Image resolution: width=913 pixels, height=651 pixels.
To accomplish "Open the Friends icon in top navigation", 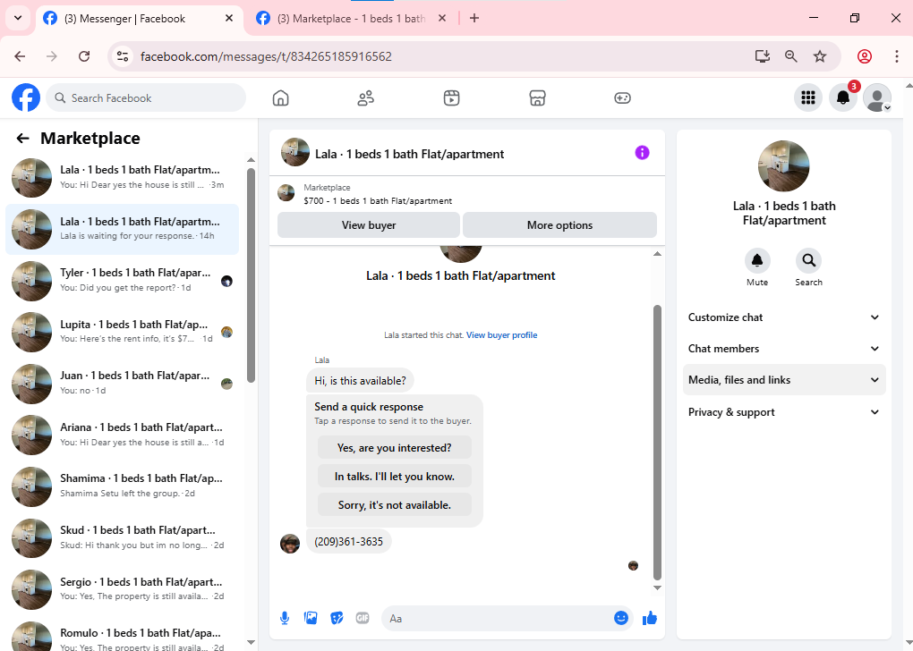I will [x=366, y=97].
